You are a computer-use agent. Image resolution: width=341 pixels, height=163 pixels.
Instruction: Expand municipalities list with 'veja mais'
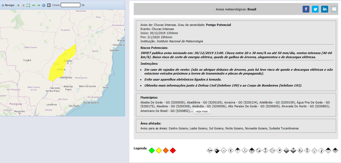202,111
